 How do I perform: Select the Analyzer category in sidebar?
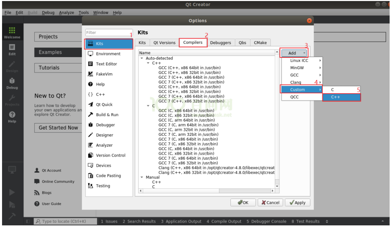pyautogui.click(x=104, y=145)
